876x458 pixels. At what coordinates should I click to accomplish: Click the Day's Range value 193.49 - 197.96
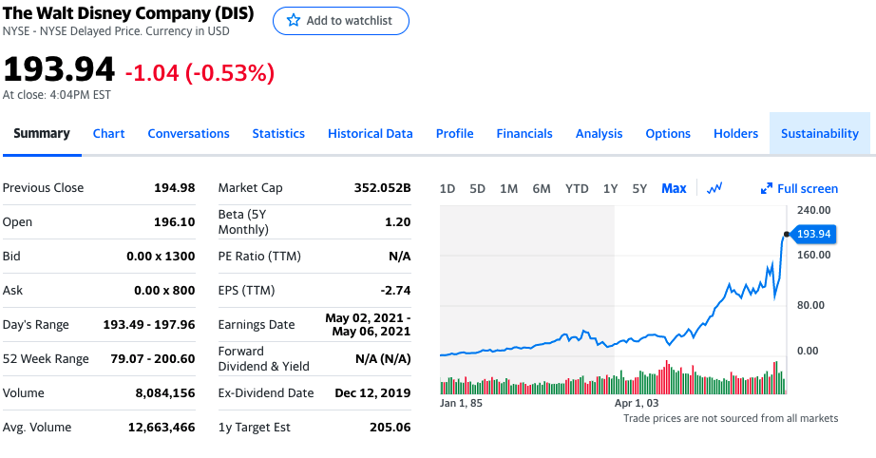(x=149, y=325)
